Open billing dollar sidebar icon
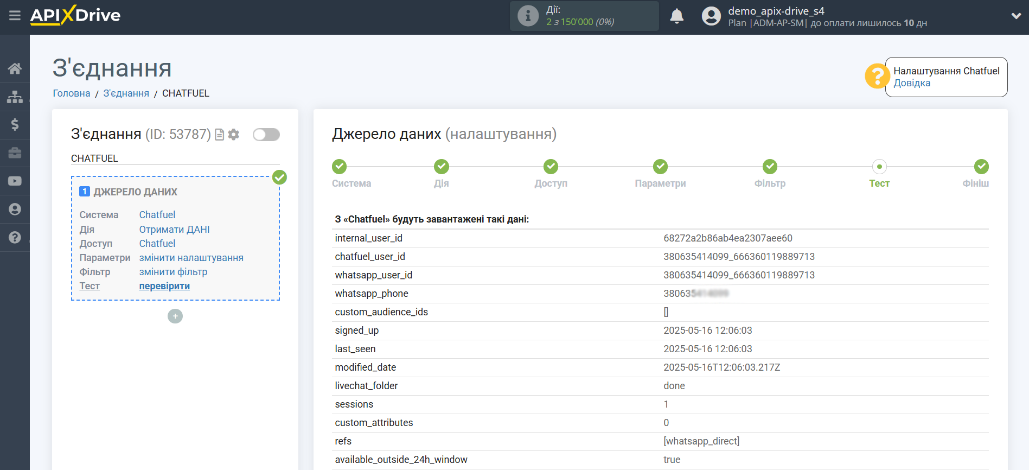 (x=15, y=125)
